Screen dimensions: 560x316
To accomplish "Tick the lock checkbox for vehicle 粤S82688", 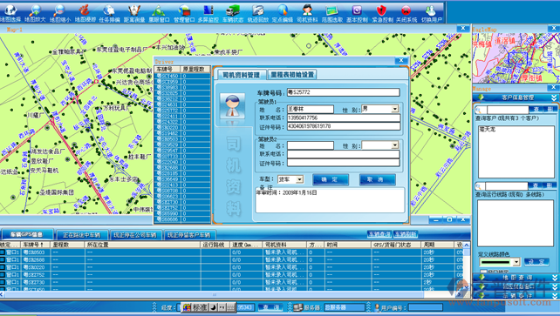I will point(3,259).
